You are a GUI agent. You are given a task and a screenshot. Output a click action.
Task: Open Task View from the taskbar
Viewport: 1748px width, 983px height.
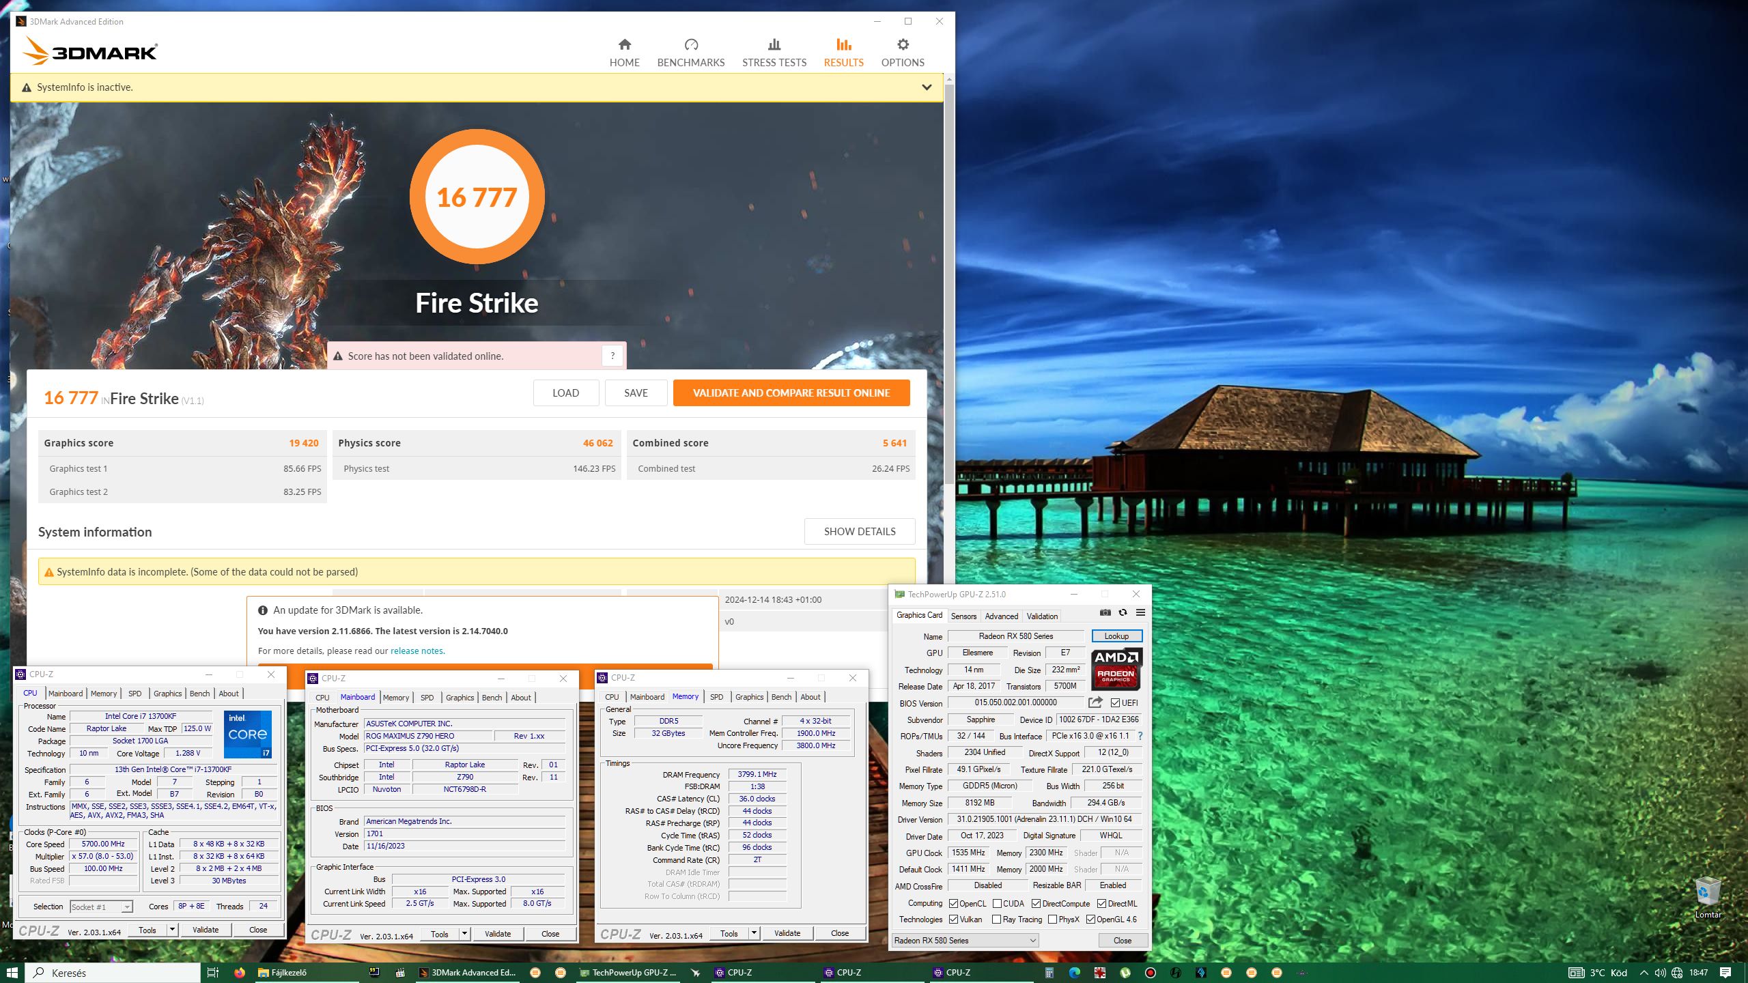[212, 973]
